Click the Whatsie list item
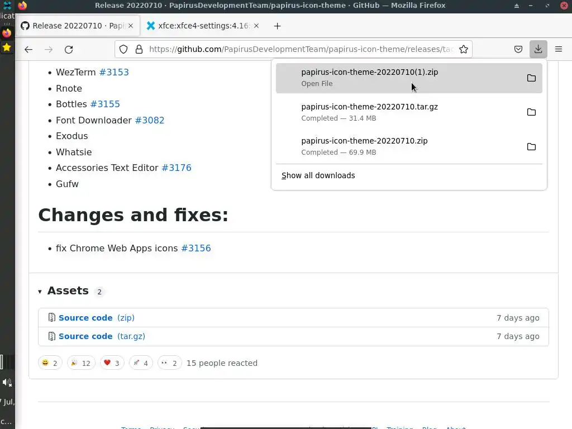This screenshot has width=572, height=429. 74,152
